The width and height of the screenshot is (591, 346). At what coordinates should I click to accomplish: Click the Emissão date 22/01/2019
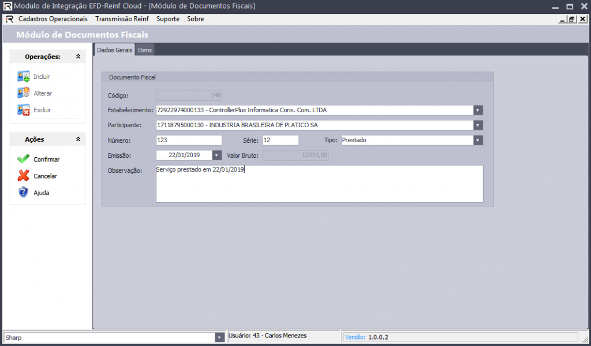point(184,155)
